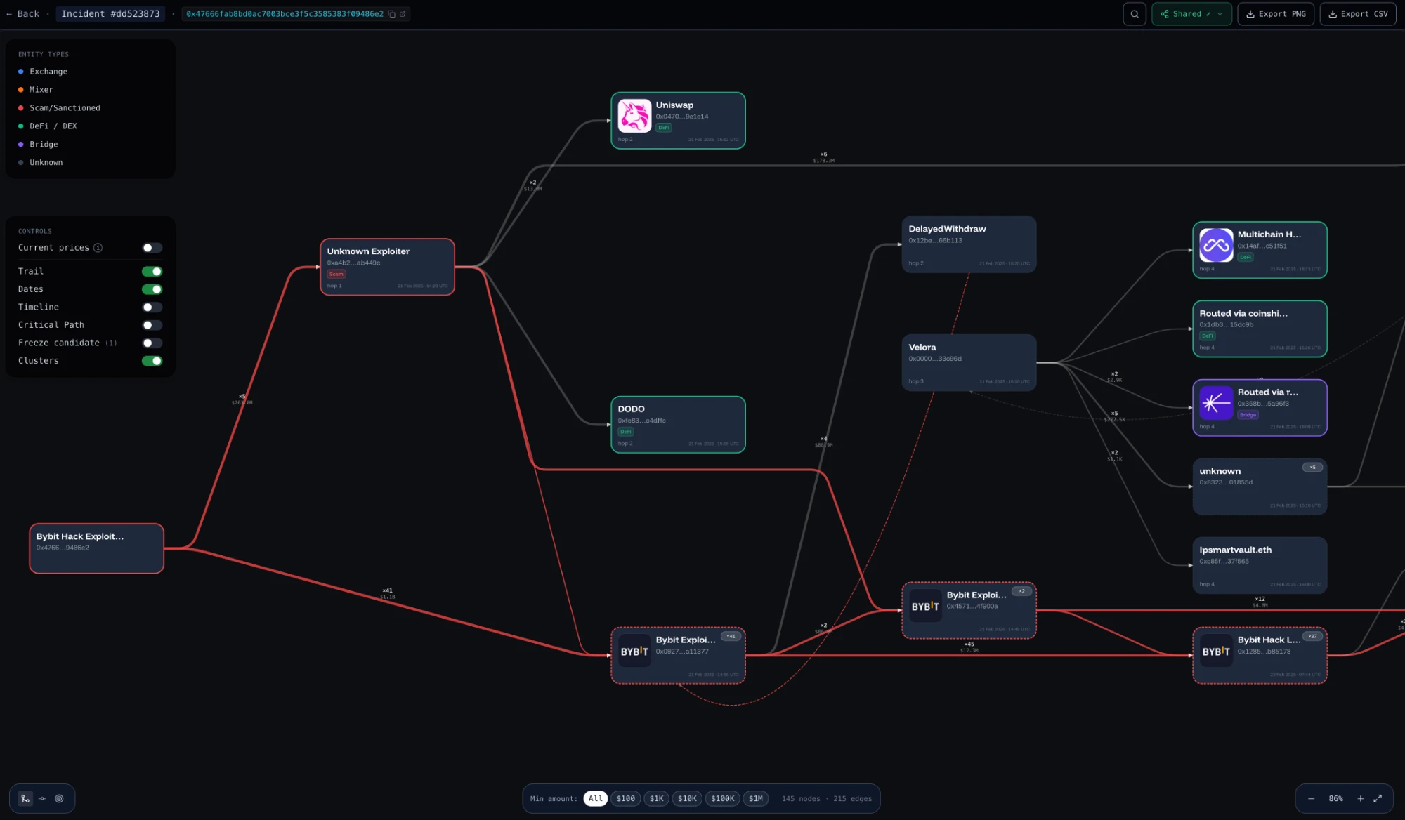
Task: Click the Mixer orange legend dot
Action: (x=21, y=90)
